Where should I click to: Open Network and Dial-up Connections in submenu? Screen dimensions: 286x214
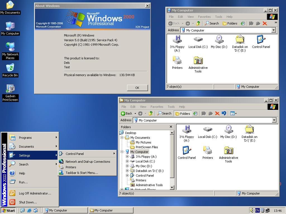point(87,162)
